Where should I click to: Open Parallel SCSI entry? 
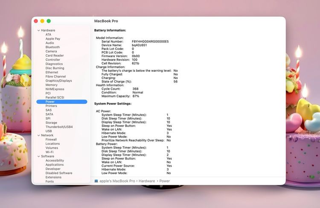click(55, 97)
